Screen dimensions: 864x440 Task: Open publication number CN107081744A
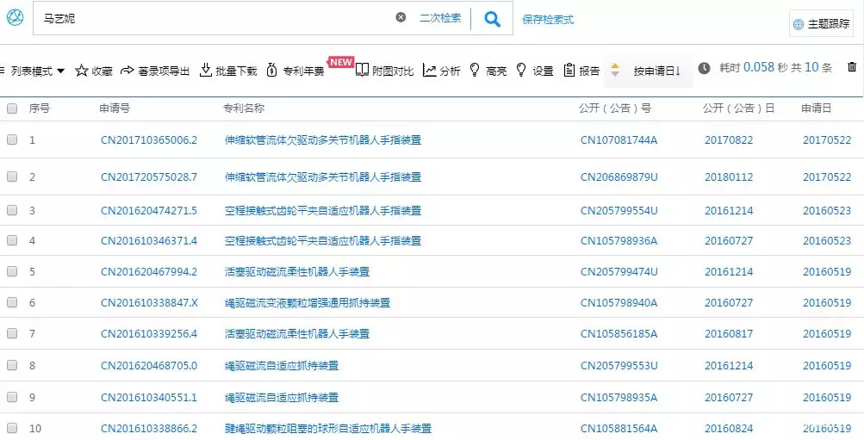[x=618, y=139]
